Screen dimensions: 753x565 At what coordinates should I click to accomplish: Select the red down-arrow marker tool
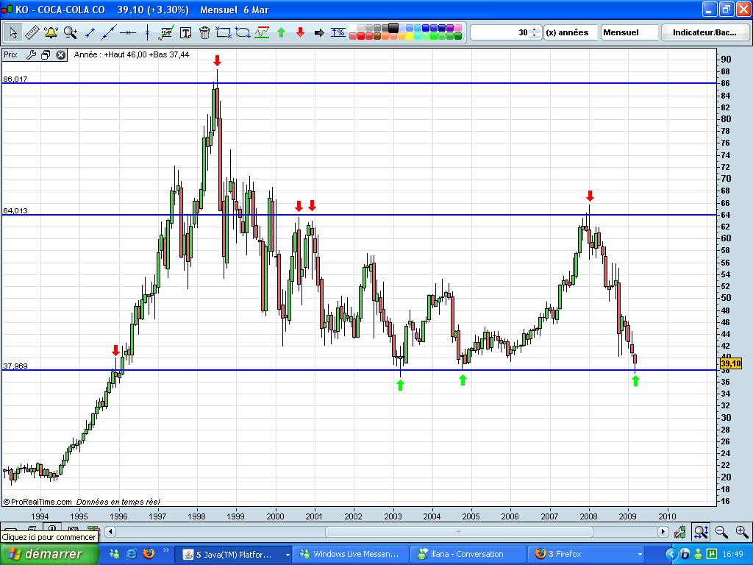coord(300,32)
